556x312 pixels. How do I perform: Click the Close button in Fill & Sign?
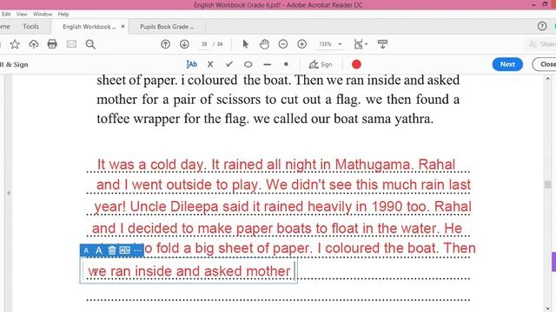click(x=545, y=64)
